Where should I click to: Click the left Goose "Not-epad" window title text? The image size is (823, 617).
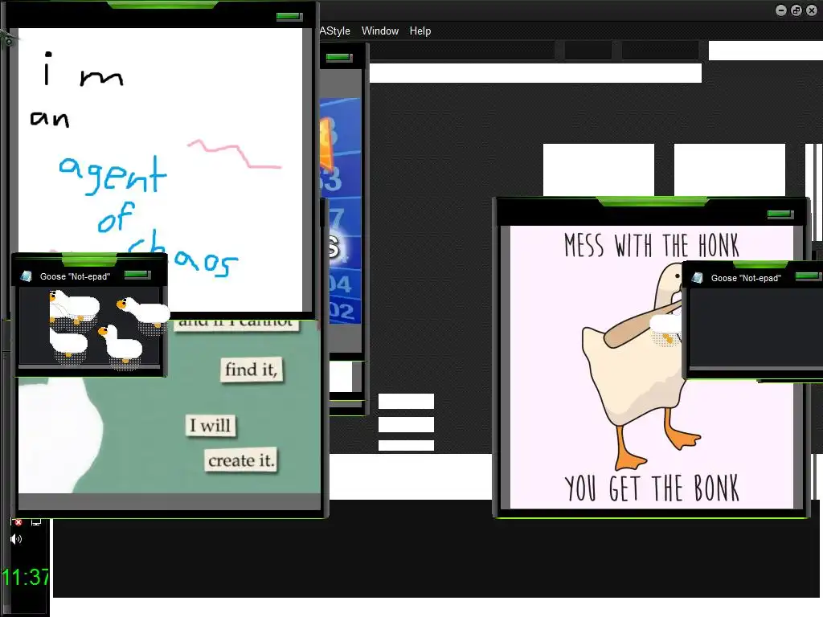[x=75, y=276]
